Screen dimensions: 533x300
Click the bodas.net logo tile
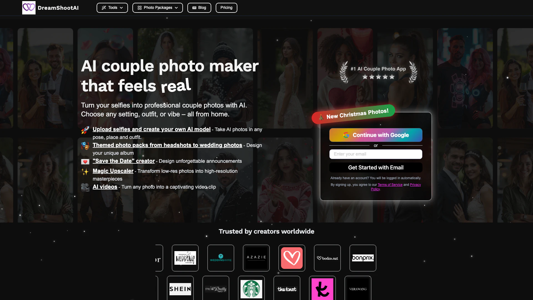pyautogui.click(x=327, y=258)
